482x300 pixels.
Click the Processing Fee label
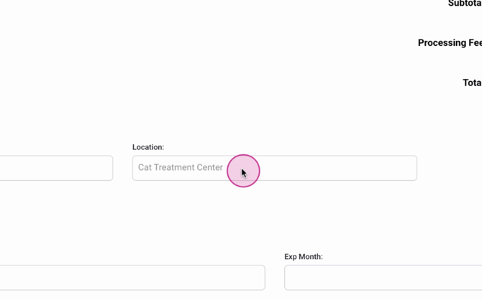450,43
